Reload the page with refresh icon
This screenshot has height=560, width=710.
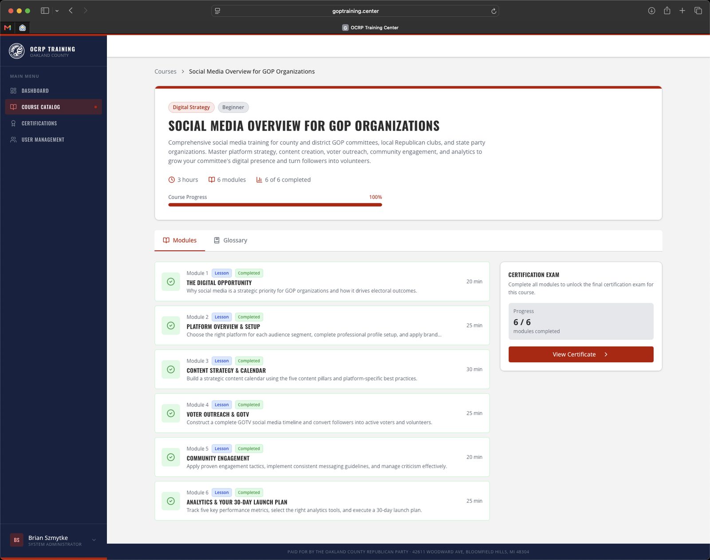tap(493, 11)
